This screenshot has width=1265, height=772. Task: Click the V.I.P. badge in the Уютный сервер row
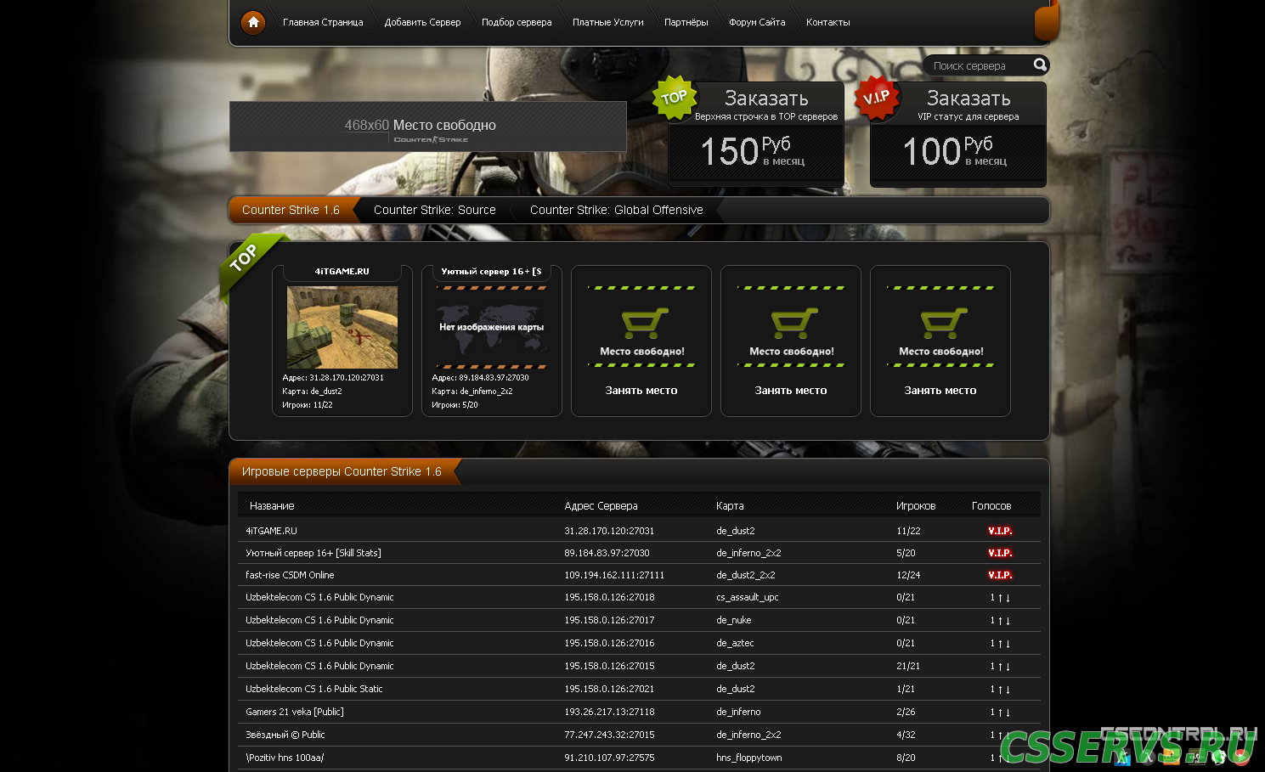1000,553
